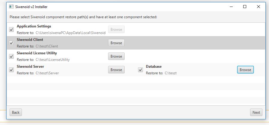The width and height of the screenshot is (269, 125).
Task: Browse for Siwenoid Client restore path
Action: coord(116,43)
